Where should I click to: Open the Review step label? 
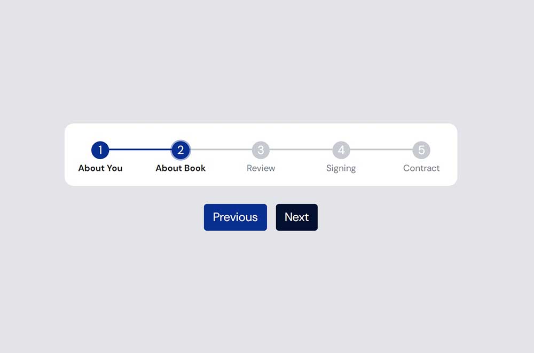[261, 168]
